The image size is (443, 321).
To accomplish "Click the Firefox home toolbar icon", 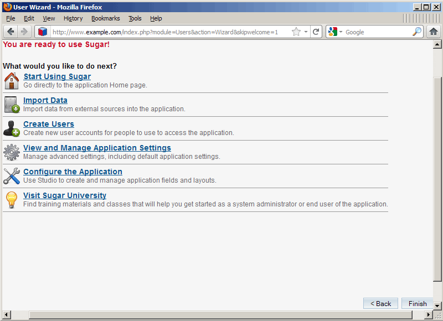I will pos(434,32).
